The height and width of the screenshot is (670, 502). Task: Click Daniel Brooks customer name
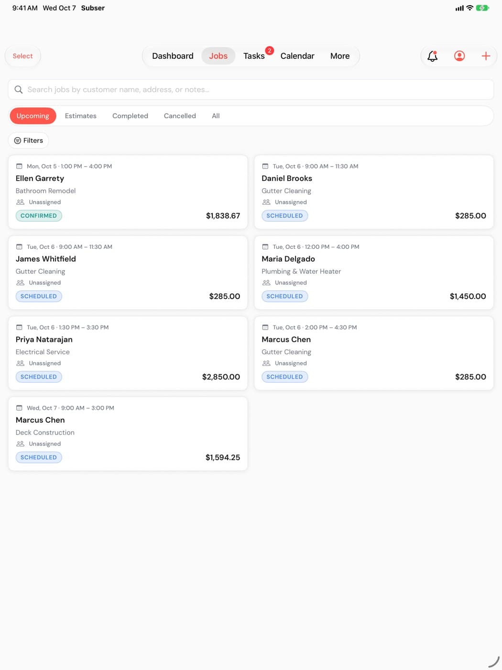click(x=287, y=179)
